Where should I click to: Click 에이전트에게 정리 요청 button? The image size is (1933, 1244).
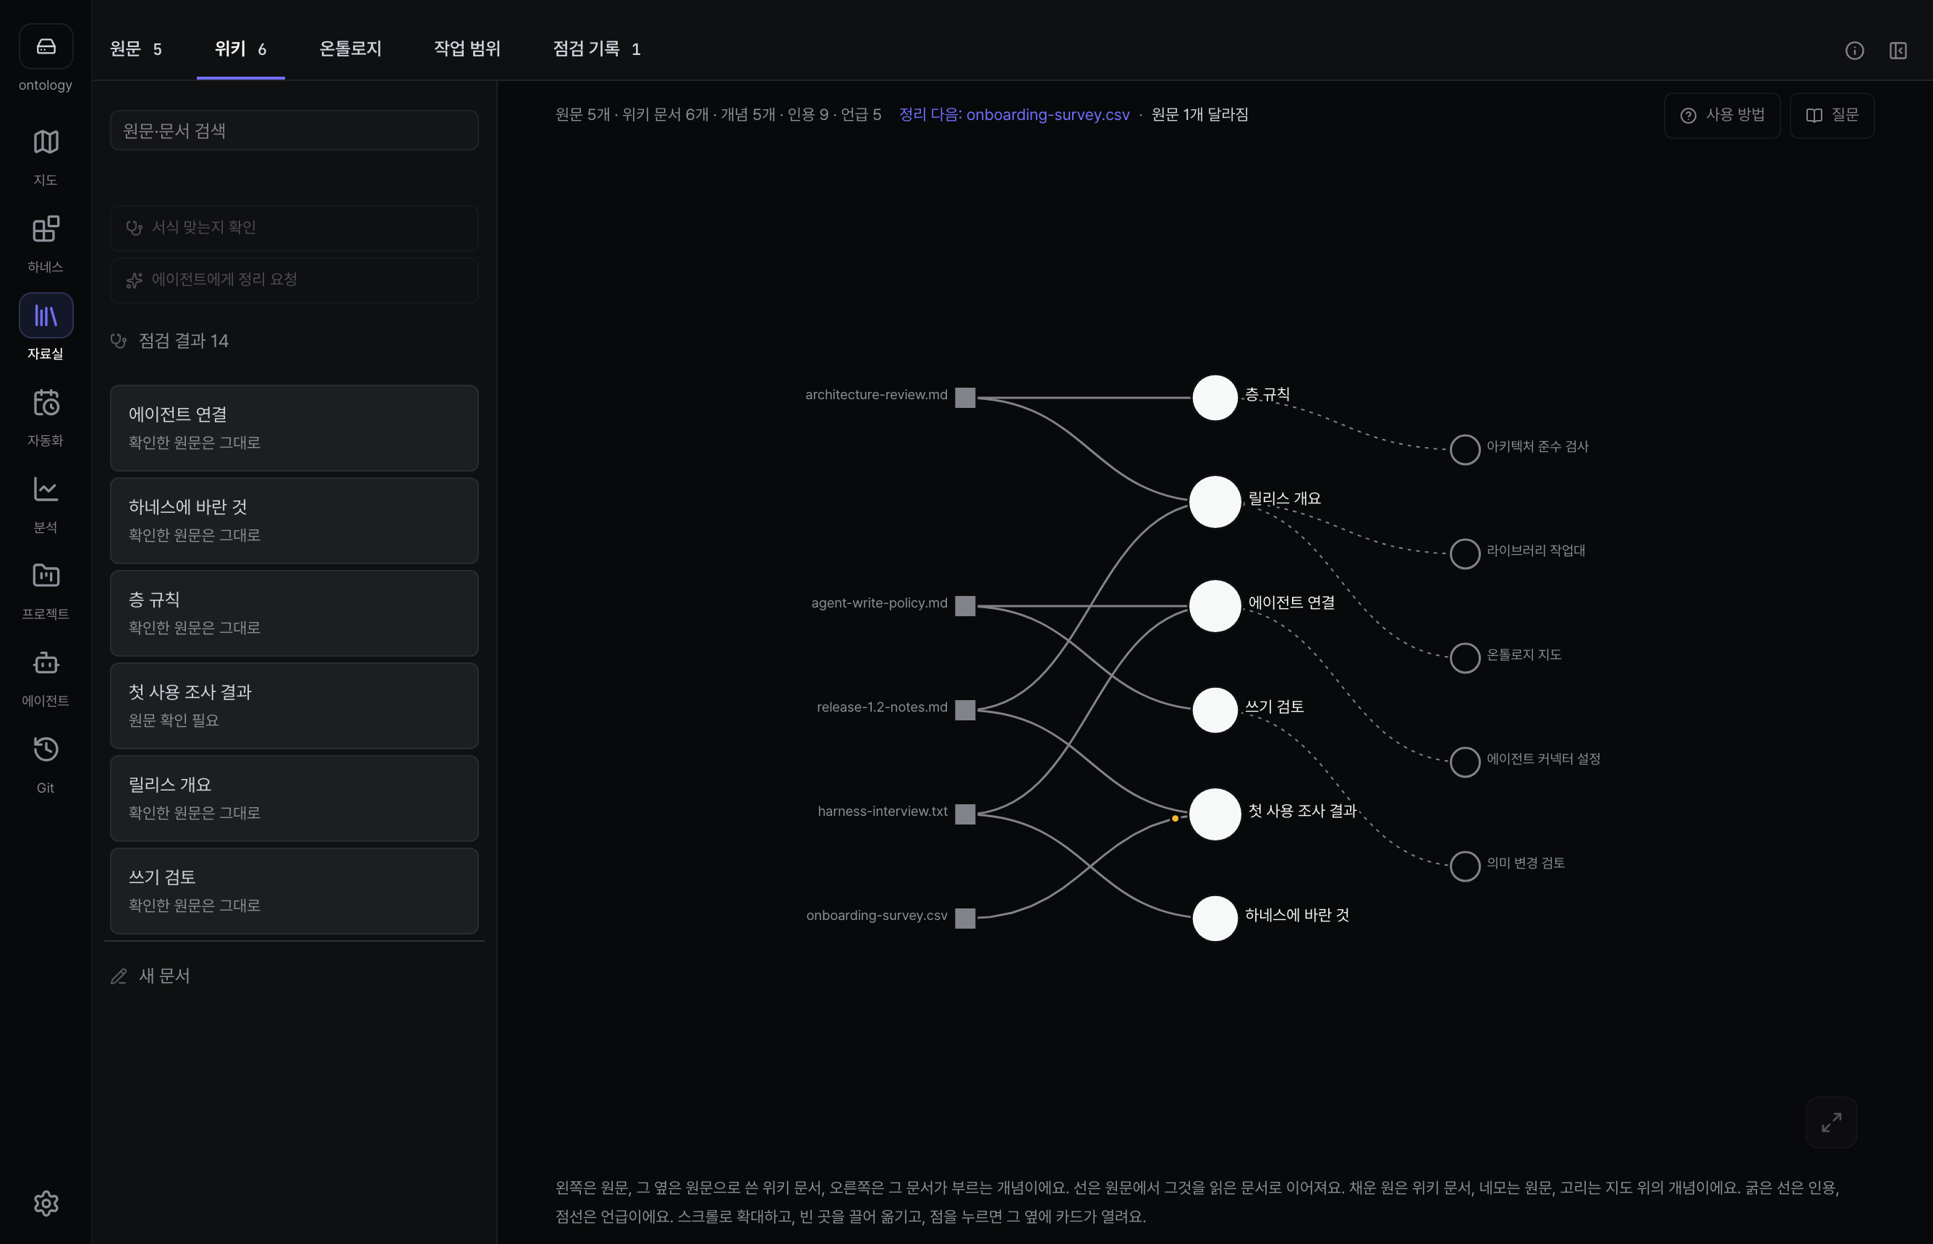pyautogui.click(x=294, y=279)
